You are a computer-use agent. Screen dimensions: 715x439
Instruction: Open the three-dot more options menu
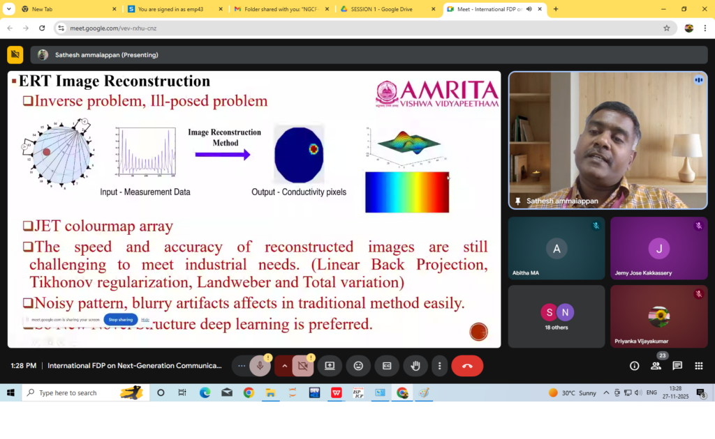439,366
